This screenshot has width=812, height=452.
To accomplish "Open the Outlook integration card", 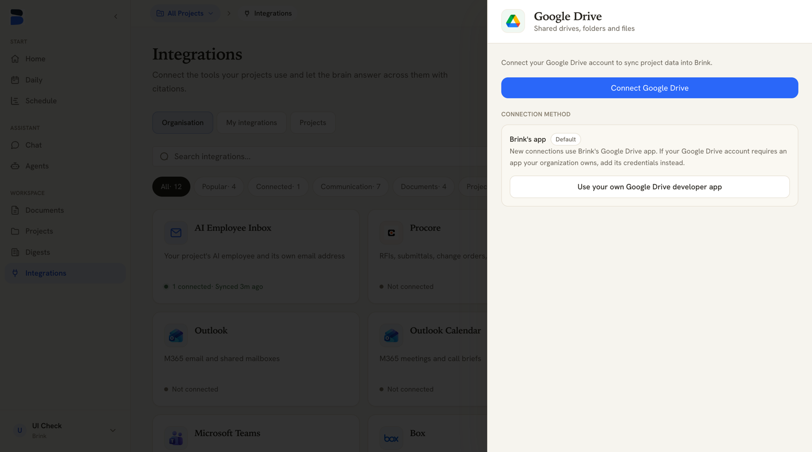I will click(x=256, y=359).
